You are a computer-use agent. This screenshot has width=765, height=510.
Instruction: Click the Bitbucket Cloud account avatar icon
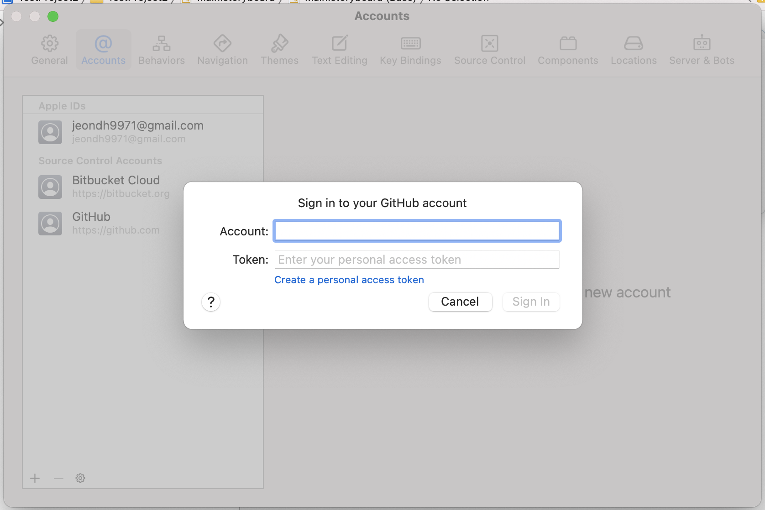(x=50, y=187)
